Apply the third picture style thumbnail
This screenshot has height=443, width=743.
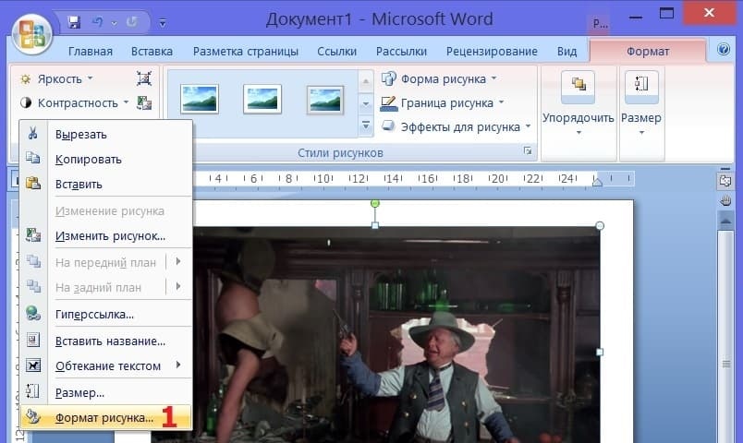click(x=324, y=100)
